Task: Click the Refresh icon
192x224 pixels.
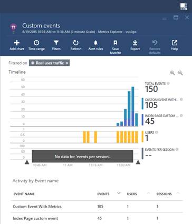Action: [76, 43]
